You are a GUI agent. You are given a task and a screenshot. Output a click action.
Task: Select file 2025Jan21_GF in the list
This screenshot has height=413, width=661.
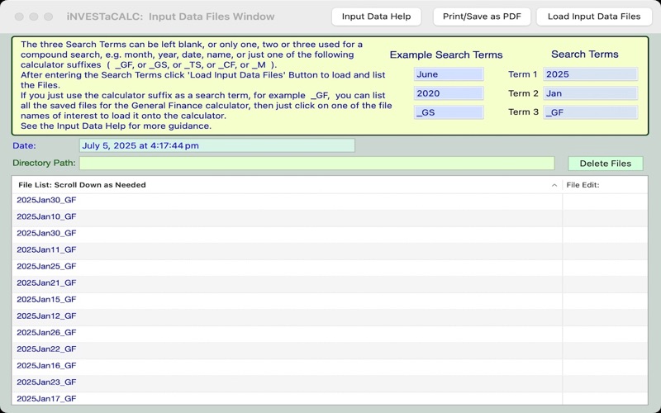point(287,282)
